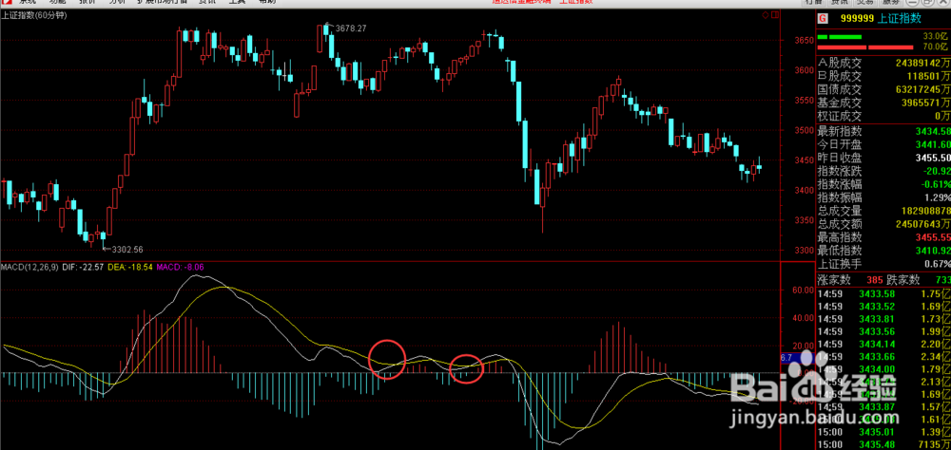
Task: Click the 20.00 MACD axis label
Action: [803, 346]
